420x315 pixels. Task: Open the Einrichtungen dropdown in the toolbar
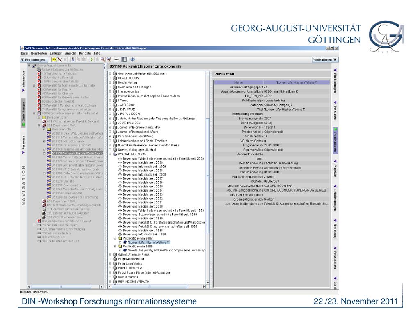34,60
